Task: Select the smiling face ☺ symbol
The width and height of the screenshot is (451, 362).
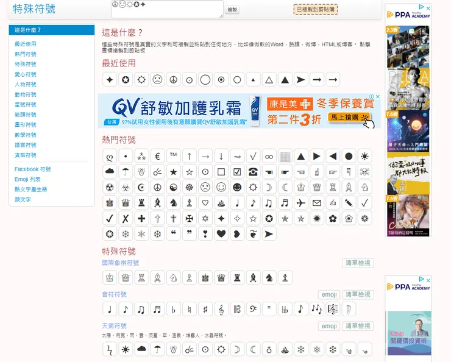Action: pyautogui.click(x=221, y=187)
